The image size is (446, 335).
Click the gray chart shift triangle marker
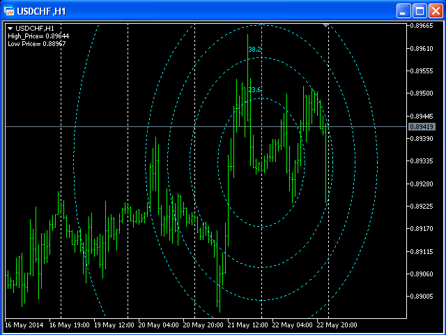[x=325, y=26]
